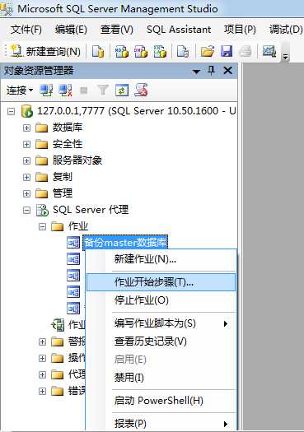Image resolution: width=304 pixels, height=432 pixels.
Task: Click the server database icon at root
Action: (27, 111)
